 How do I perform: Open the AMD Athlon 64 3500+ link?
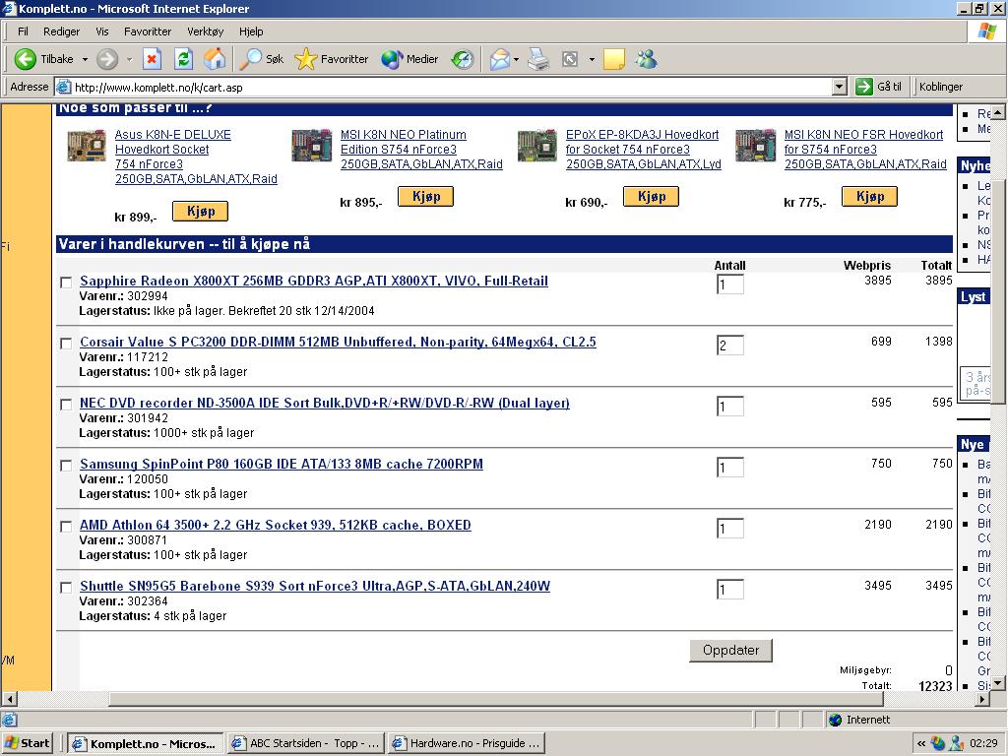[x=276, y=526]
